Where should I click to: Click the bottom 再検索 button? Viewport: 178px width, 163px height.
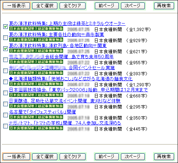click(x=164, y=157)
